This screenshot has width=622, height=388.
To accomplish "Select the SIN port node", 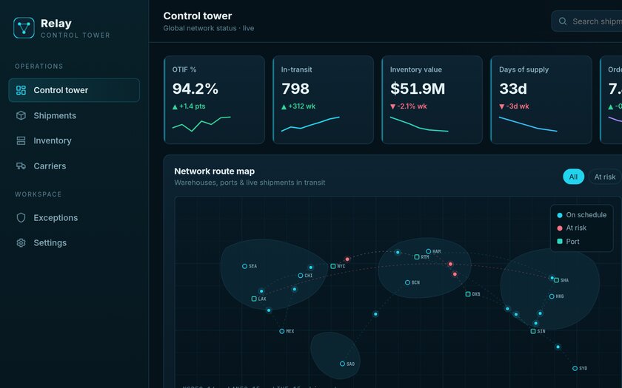I will tap(533, 331).
